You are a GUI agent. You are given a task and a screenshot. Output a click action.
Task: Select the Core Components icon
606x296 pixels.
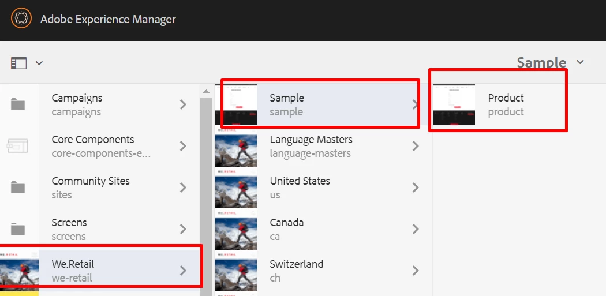[18, 146]
